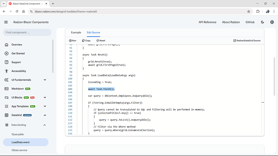Click the highlighted await Task.Yield() line
278x156 pixels.
(x=101, y=89)
